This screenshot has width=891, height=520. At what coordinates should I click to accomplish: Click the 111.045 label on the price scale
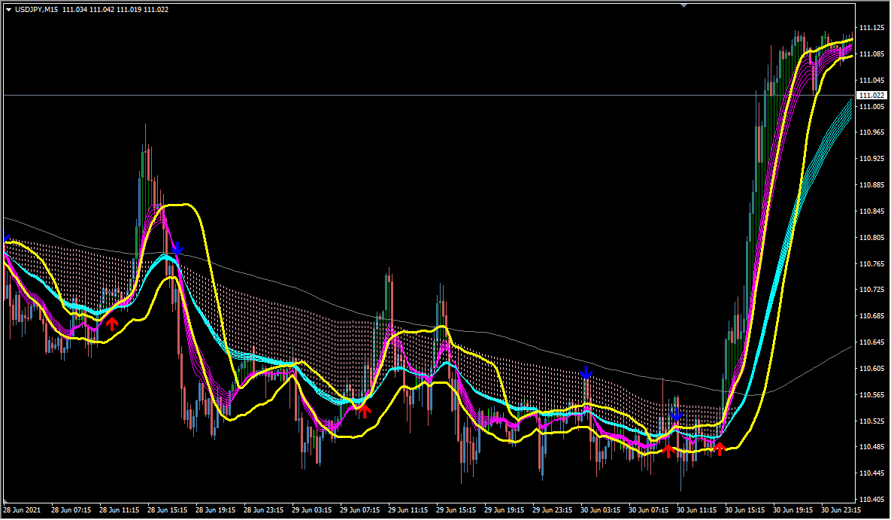871,81
